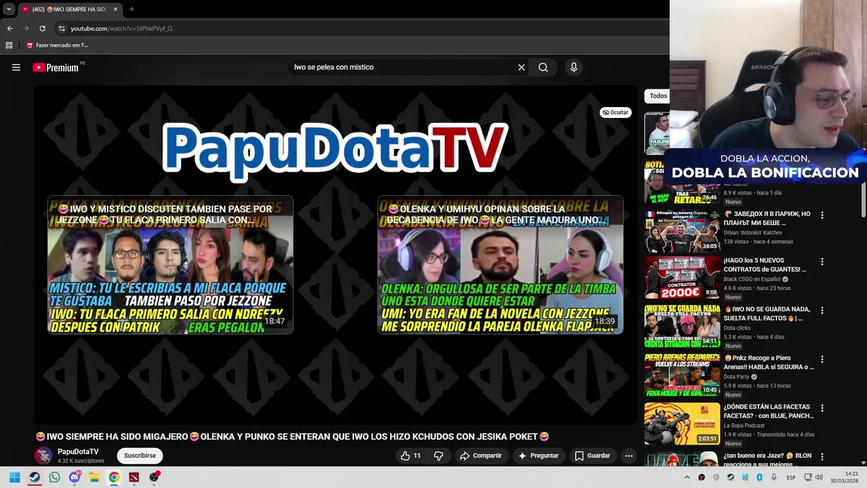
Task: Change ESP input language
Action: 791,477
